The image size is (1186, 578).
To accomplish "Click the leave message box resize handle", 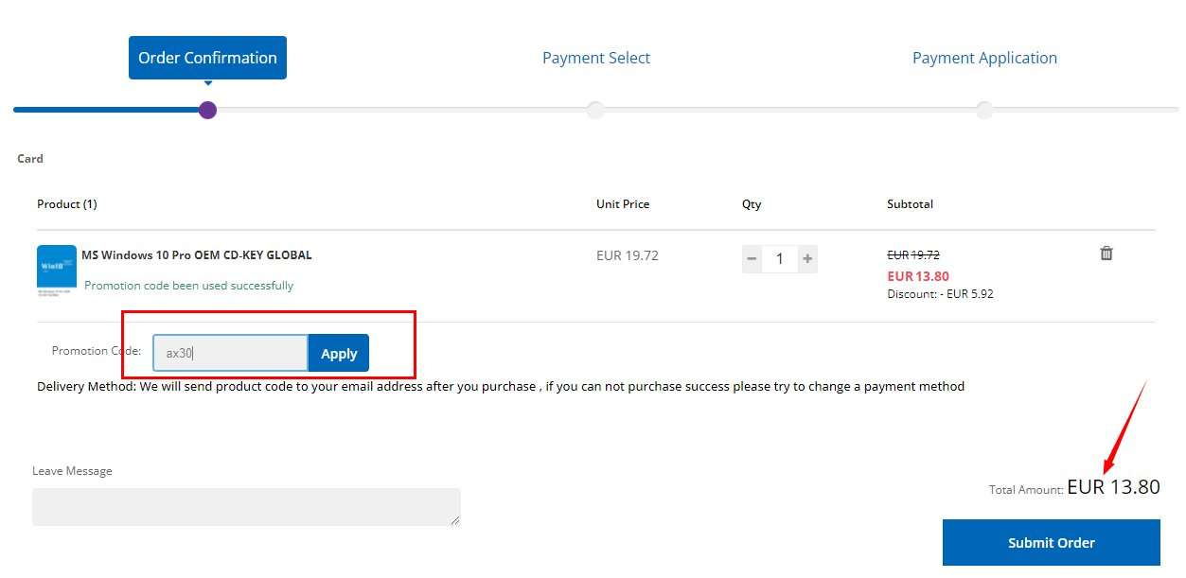I will pos(455,519).
